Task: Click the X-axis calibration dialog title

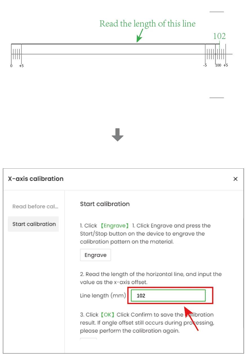Action: click(x=36, y=179)
